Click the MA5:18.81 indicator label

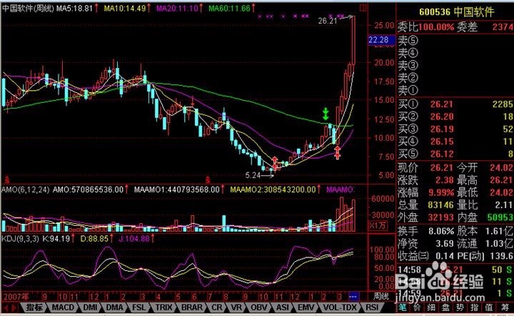tap(74, 8)
